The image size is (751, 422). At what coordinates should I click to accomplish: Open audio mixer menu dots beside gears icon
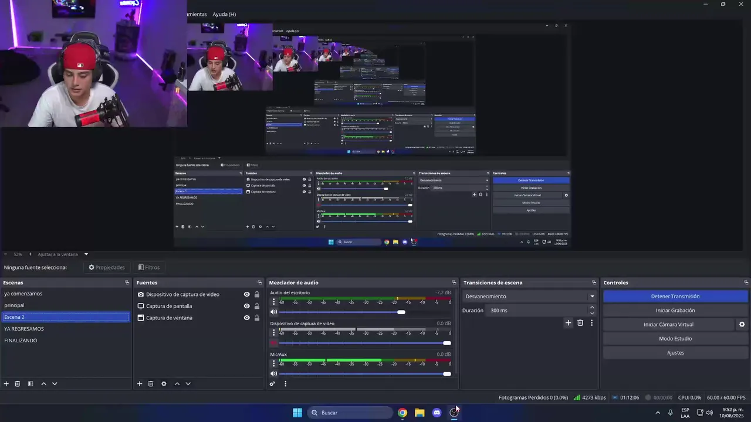286,384
